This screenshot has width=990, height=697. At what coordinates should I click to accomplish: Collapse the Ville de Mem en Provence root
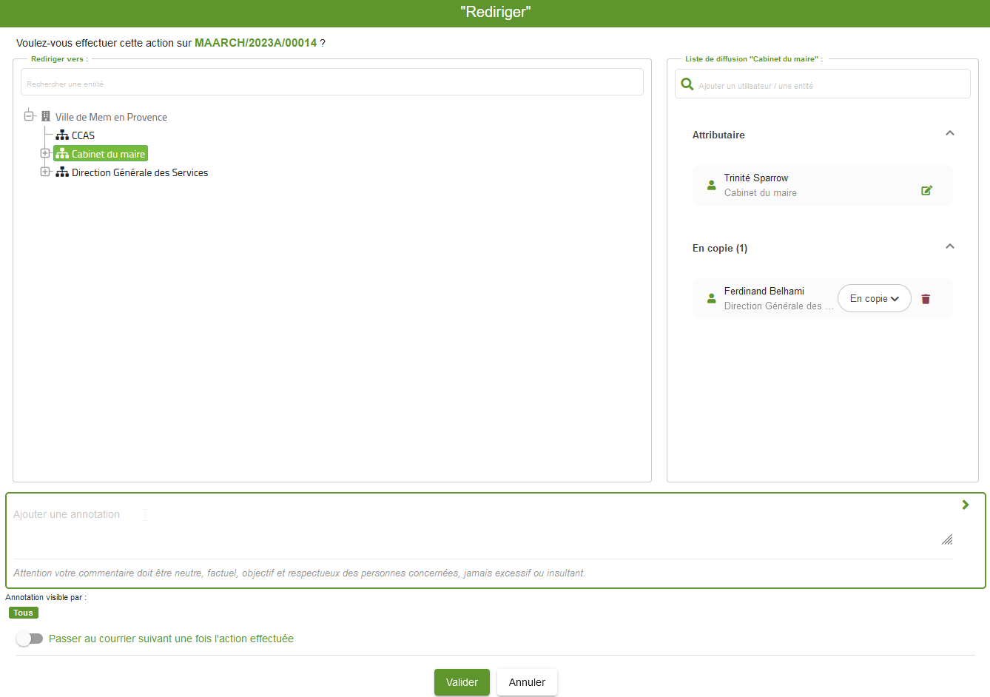coord(29,116)
